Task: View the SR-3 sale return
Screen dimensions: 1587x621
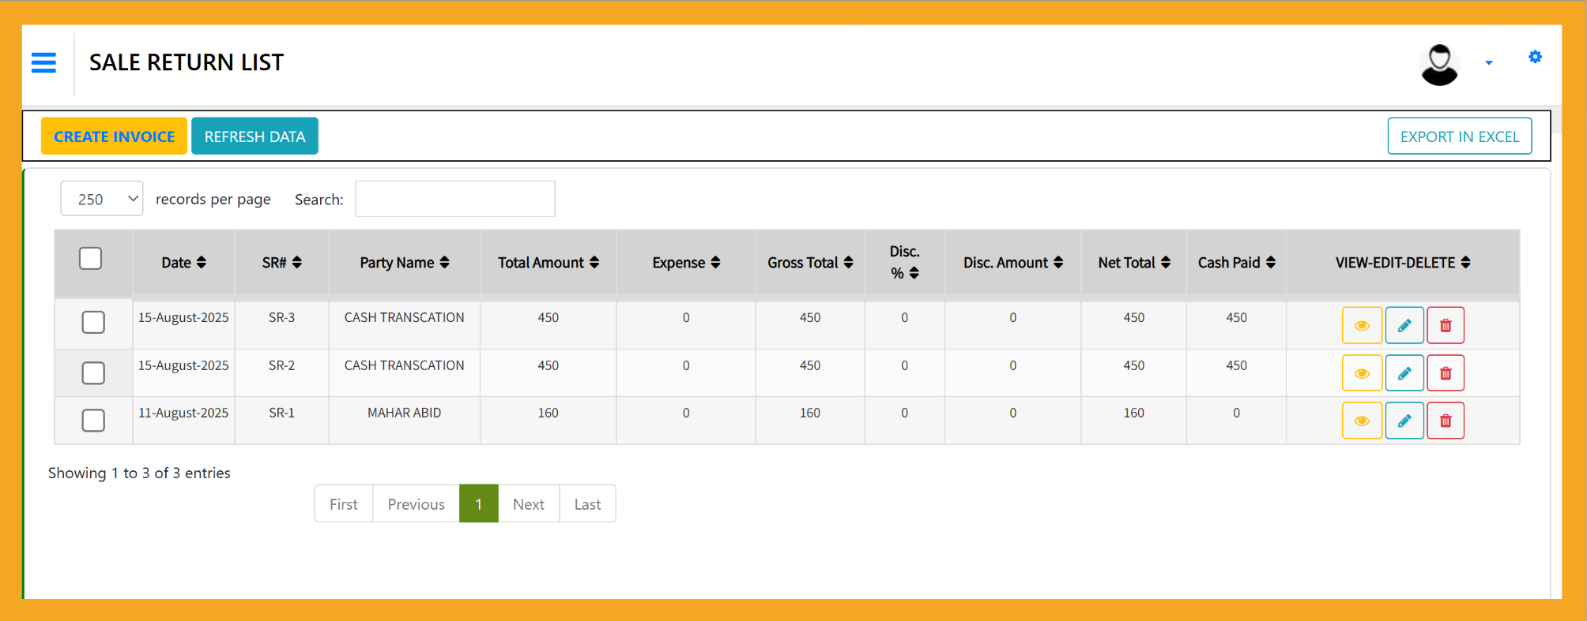Action: 1362,325
